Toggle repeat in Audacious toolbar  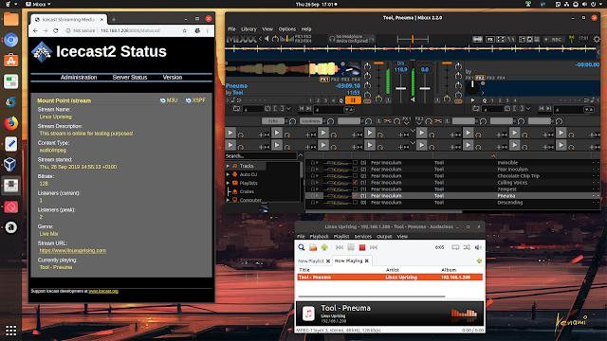pos(455,247)
